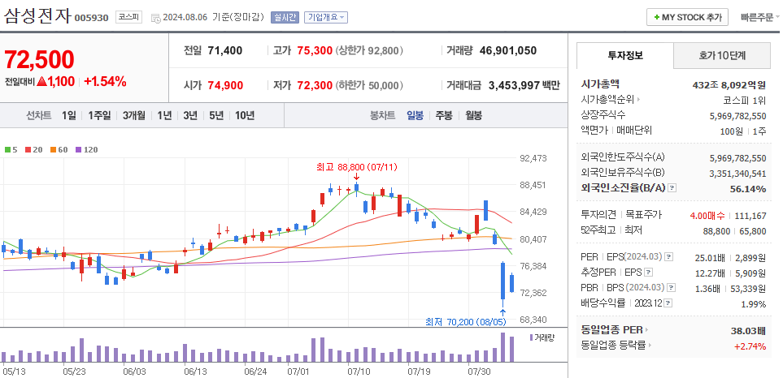Click the 상장주식수 value 5,969,782,550
This screenshot has height=378, width=783.
pos(737,115)
